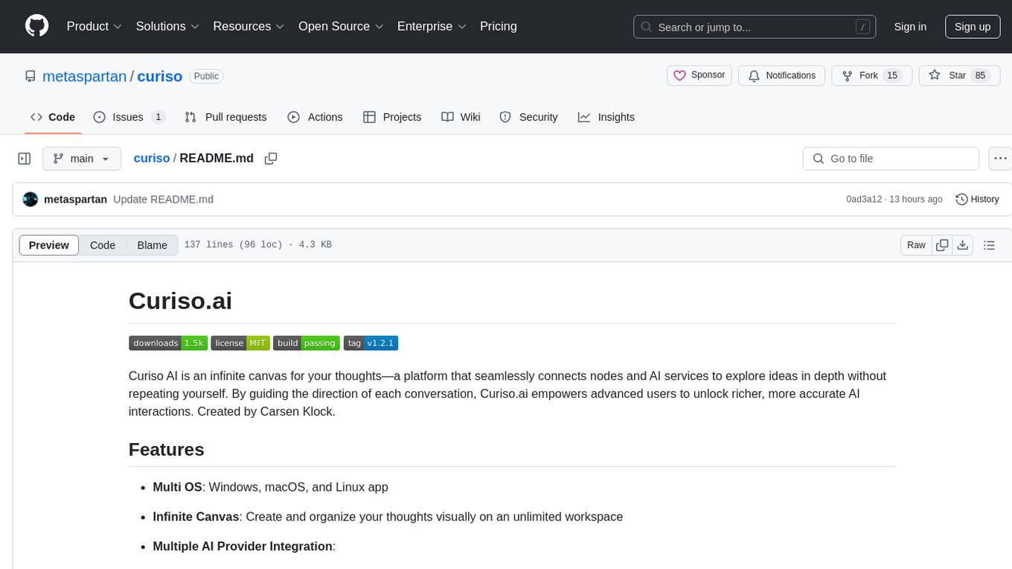Click the Curiso.ai heading
The image size is (1012, 569).
180,301
